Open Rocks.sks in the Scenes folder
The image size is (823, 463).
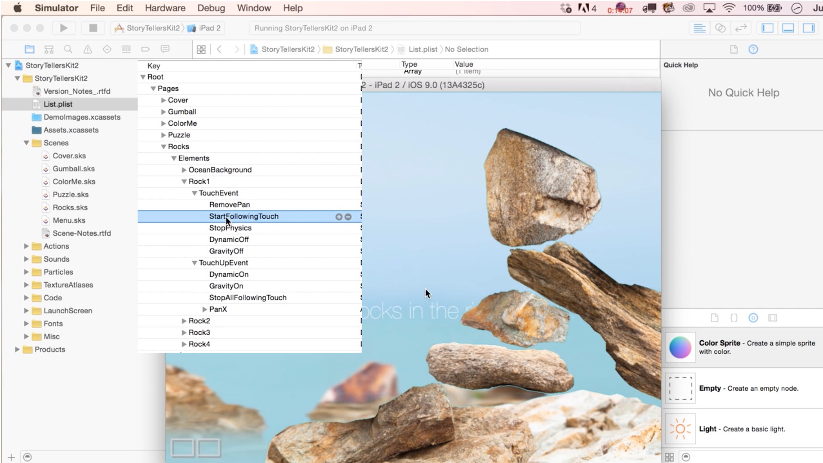[70, 207]
